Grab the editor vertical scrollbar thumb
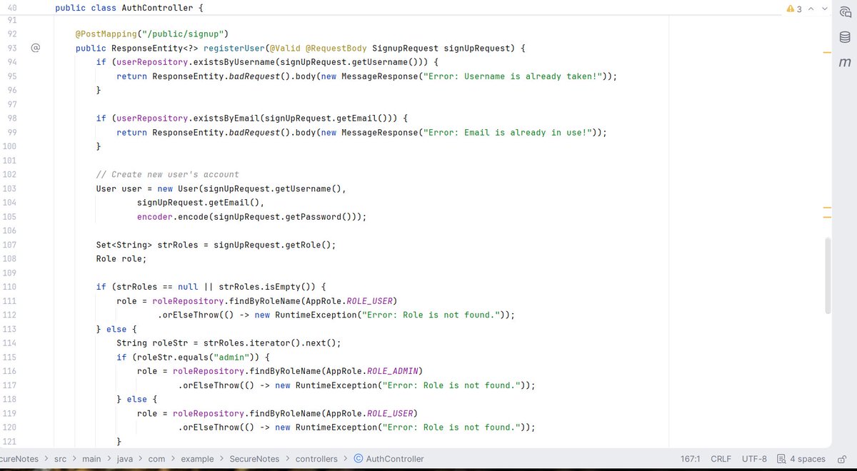The width and height of the screenshot is (857, 471). [x=828, y=275]
